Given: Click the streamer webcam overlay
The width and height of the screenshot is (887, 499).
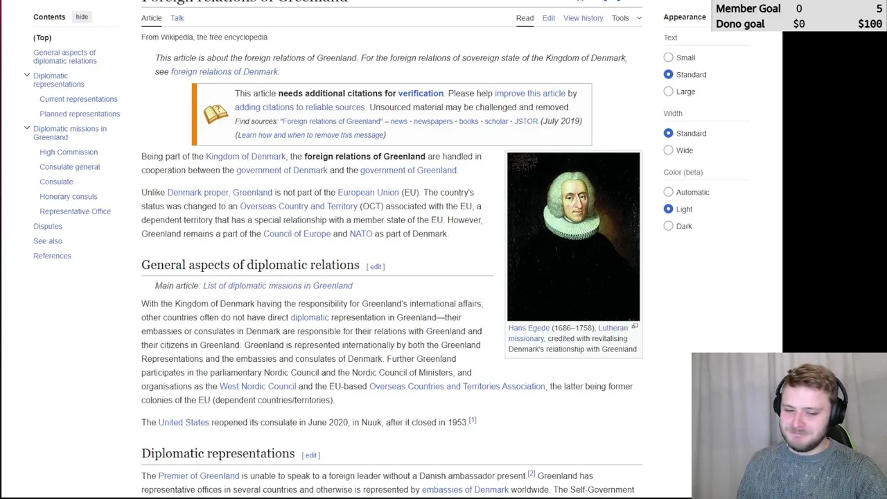Looking at the screenshot, I should click(789, 426).
